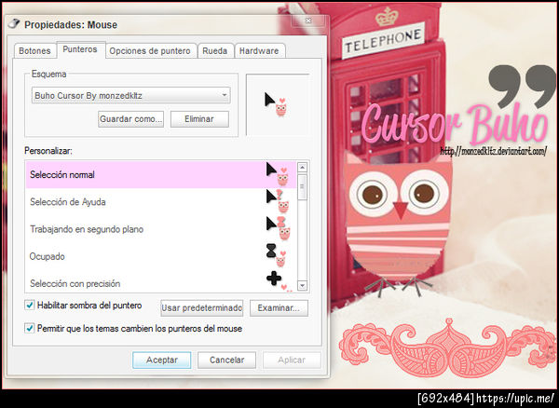559x408 pixels.
Task: Click the Eliminar button
Action: pyautogui.click(x=199, y=119)
